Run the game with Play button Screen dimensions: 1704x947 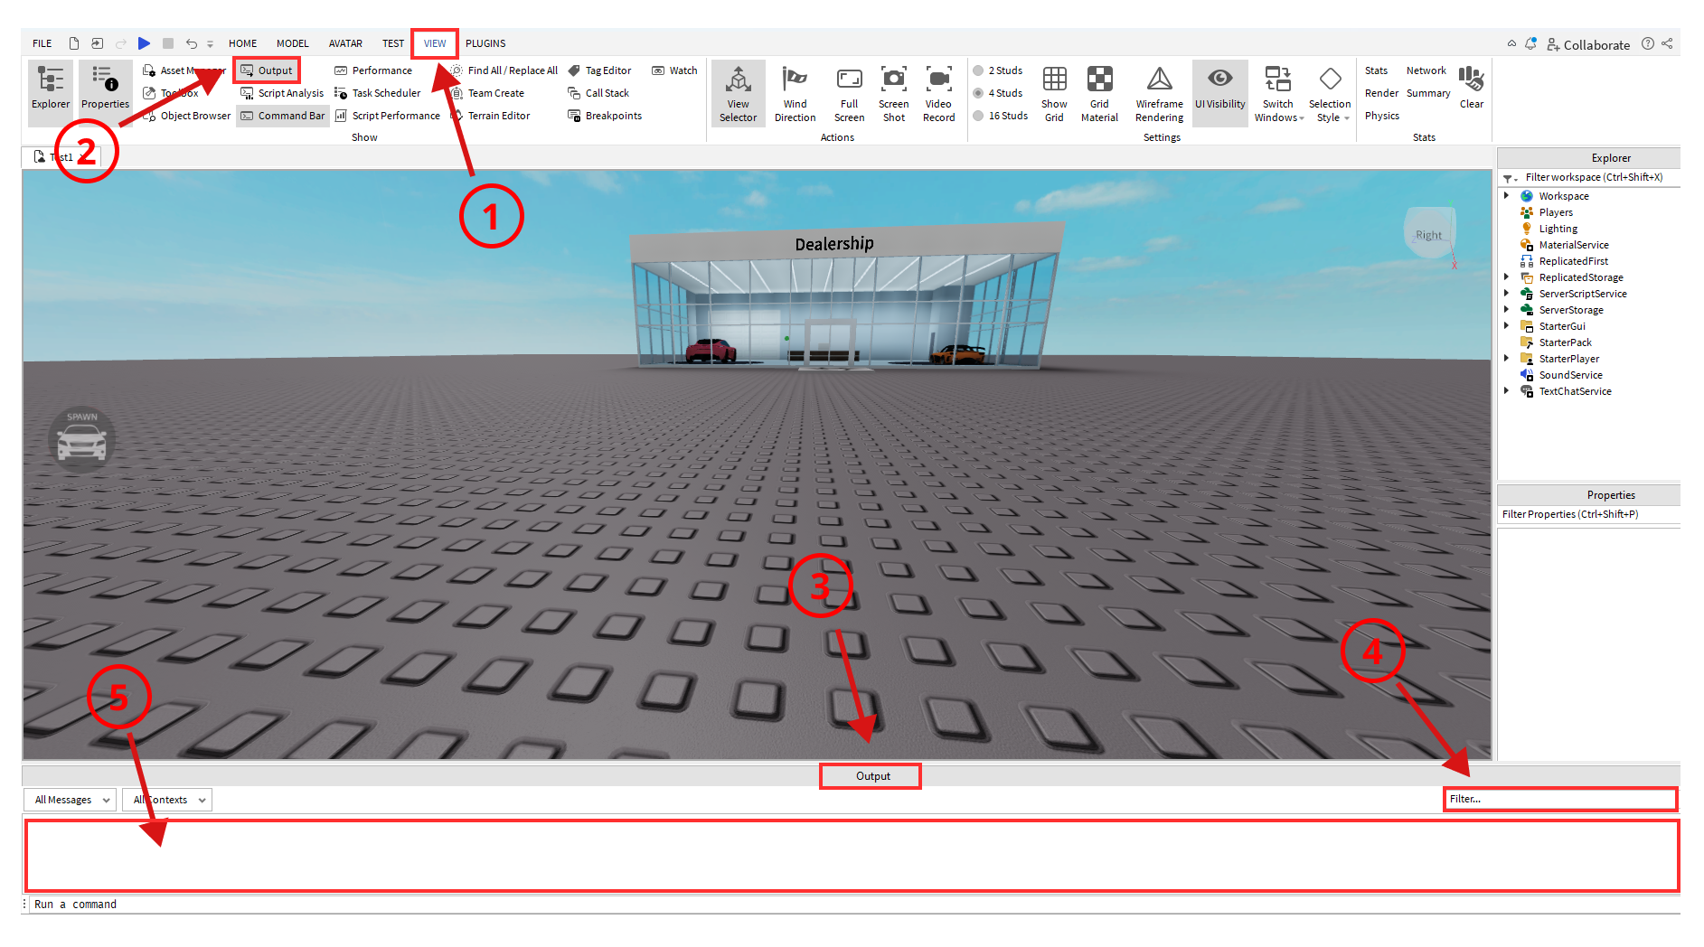coord(144,43)
